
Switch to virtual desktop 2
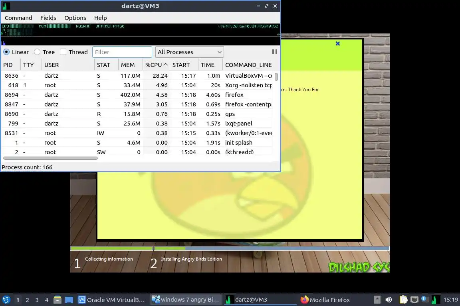27,300
